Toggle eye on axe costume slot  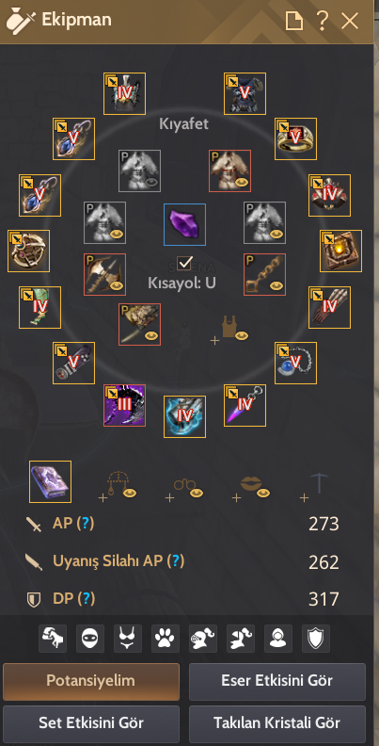point(116,286)
